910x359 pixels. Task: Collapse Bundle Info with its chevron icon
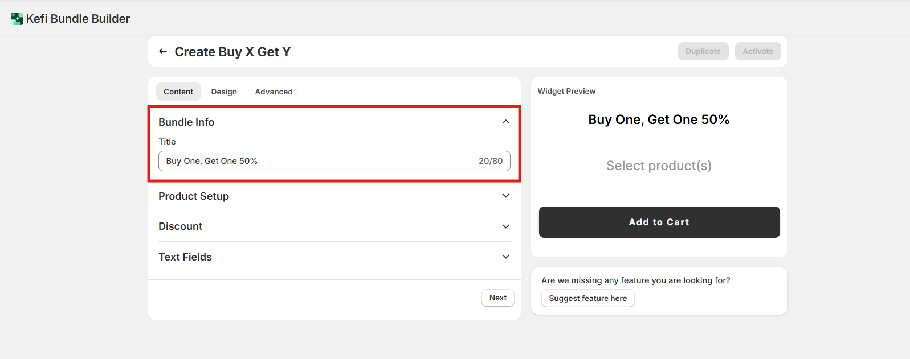(505, 122)
